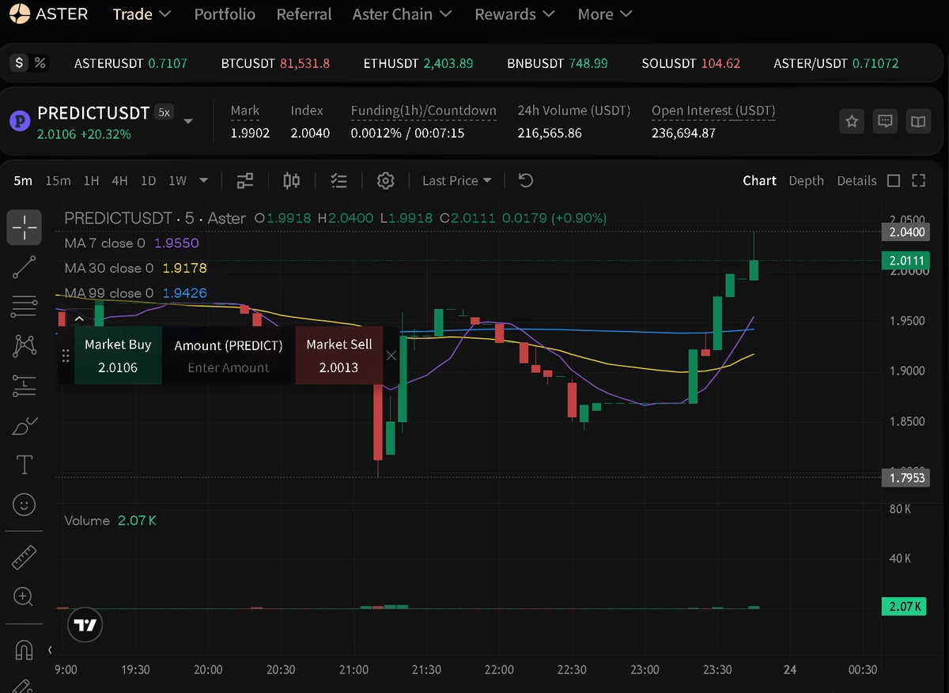The width and height of the screenshot is (949, 693).
Task: Toggle the dollar/percent display switch
Action: (x=30, y=63)
